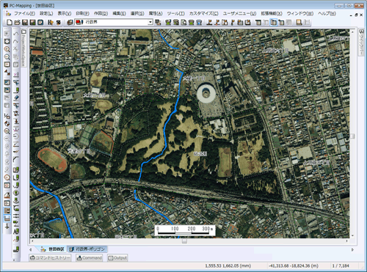The width and height of the screenshot is (367, 272).
Task: Click the horizontal scrollbar thumb under map
Action: pyautogui.click(x=184, y=241)
